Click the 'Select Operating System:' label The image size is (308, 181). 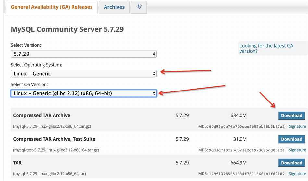[x=36, y=65]
